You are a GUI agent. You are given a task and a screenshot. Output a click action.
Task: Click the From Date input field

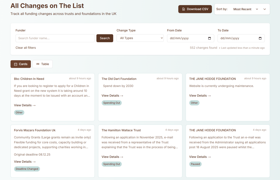[x=190, y=38]
